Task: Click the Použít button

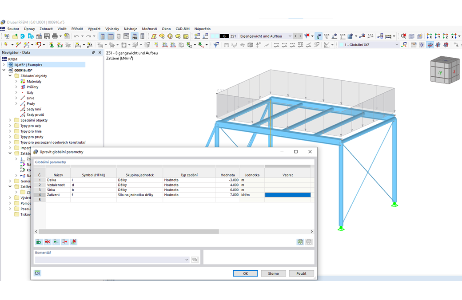Action: point(302,273)
